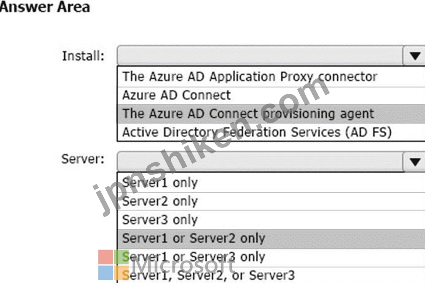Pick Active Directory Federation Services (AD FS)

(x=271, y=132)
